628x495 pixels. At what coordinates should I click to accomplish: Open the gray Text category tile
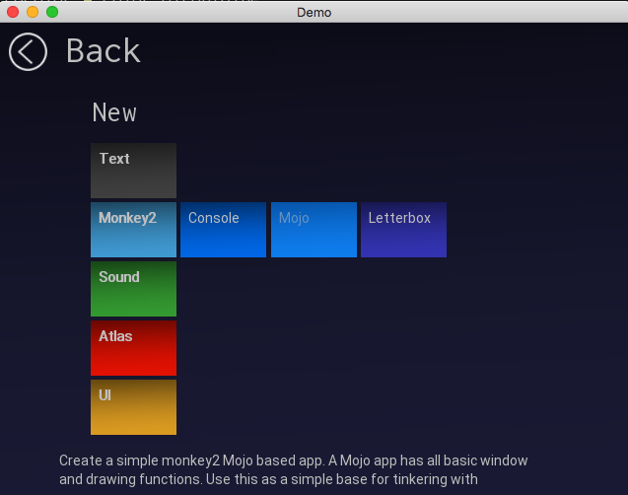point(133,171)
